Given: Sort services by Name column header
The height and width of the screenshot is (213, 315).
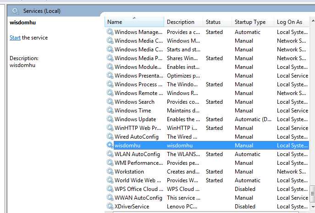Looking at the screenshot, I should point(134,22).
